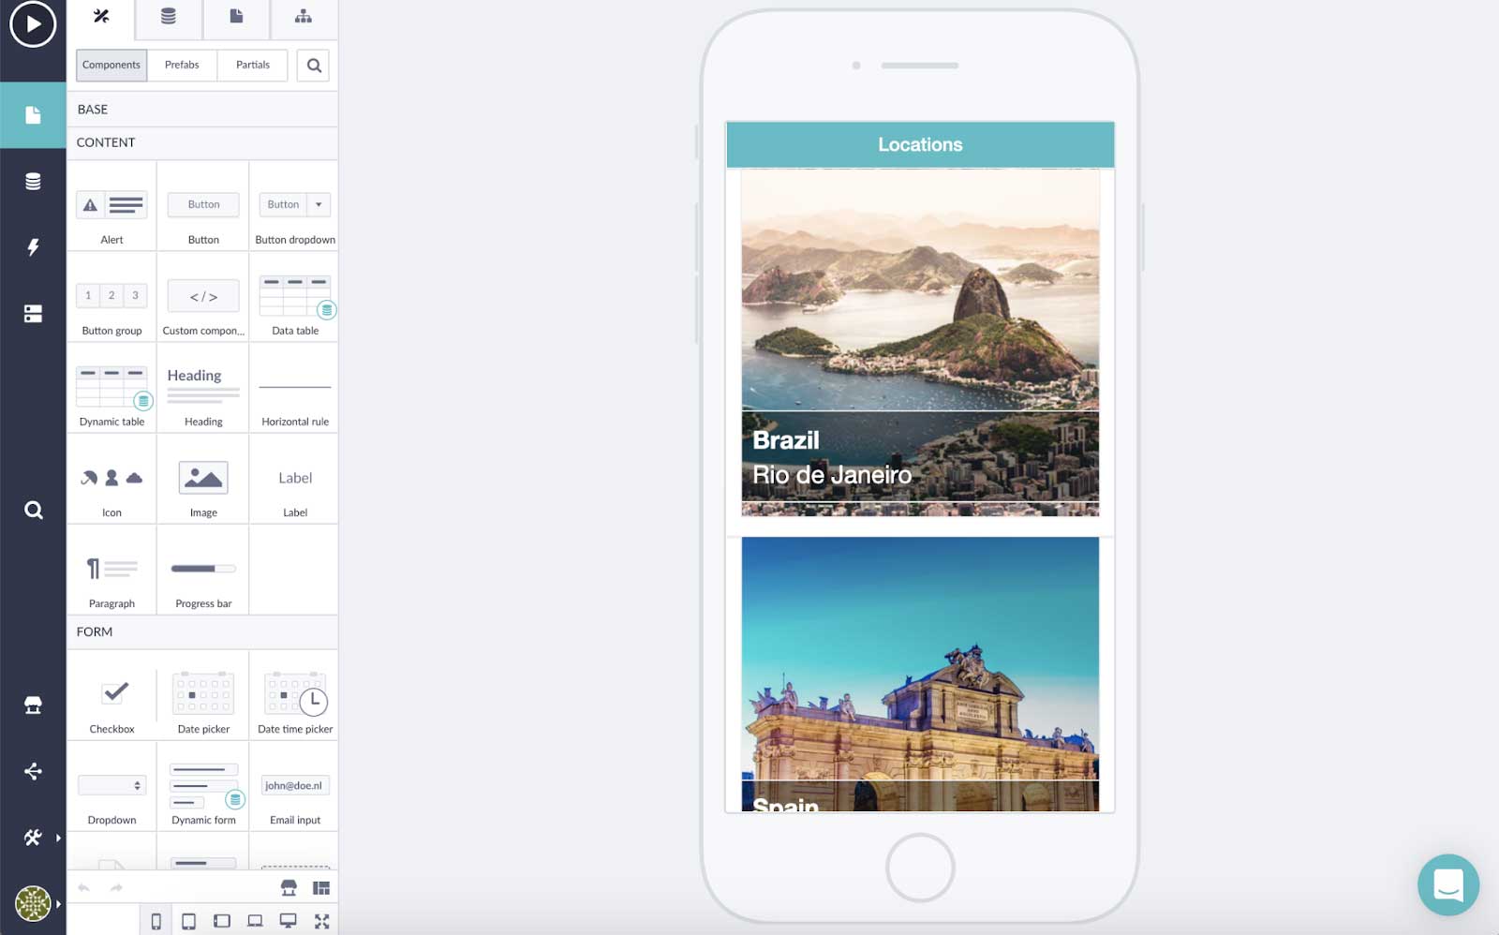Select the Heading component

(x=203, y=388)
